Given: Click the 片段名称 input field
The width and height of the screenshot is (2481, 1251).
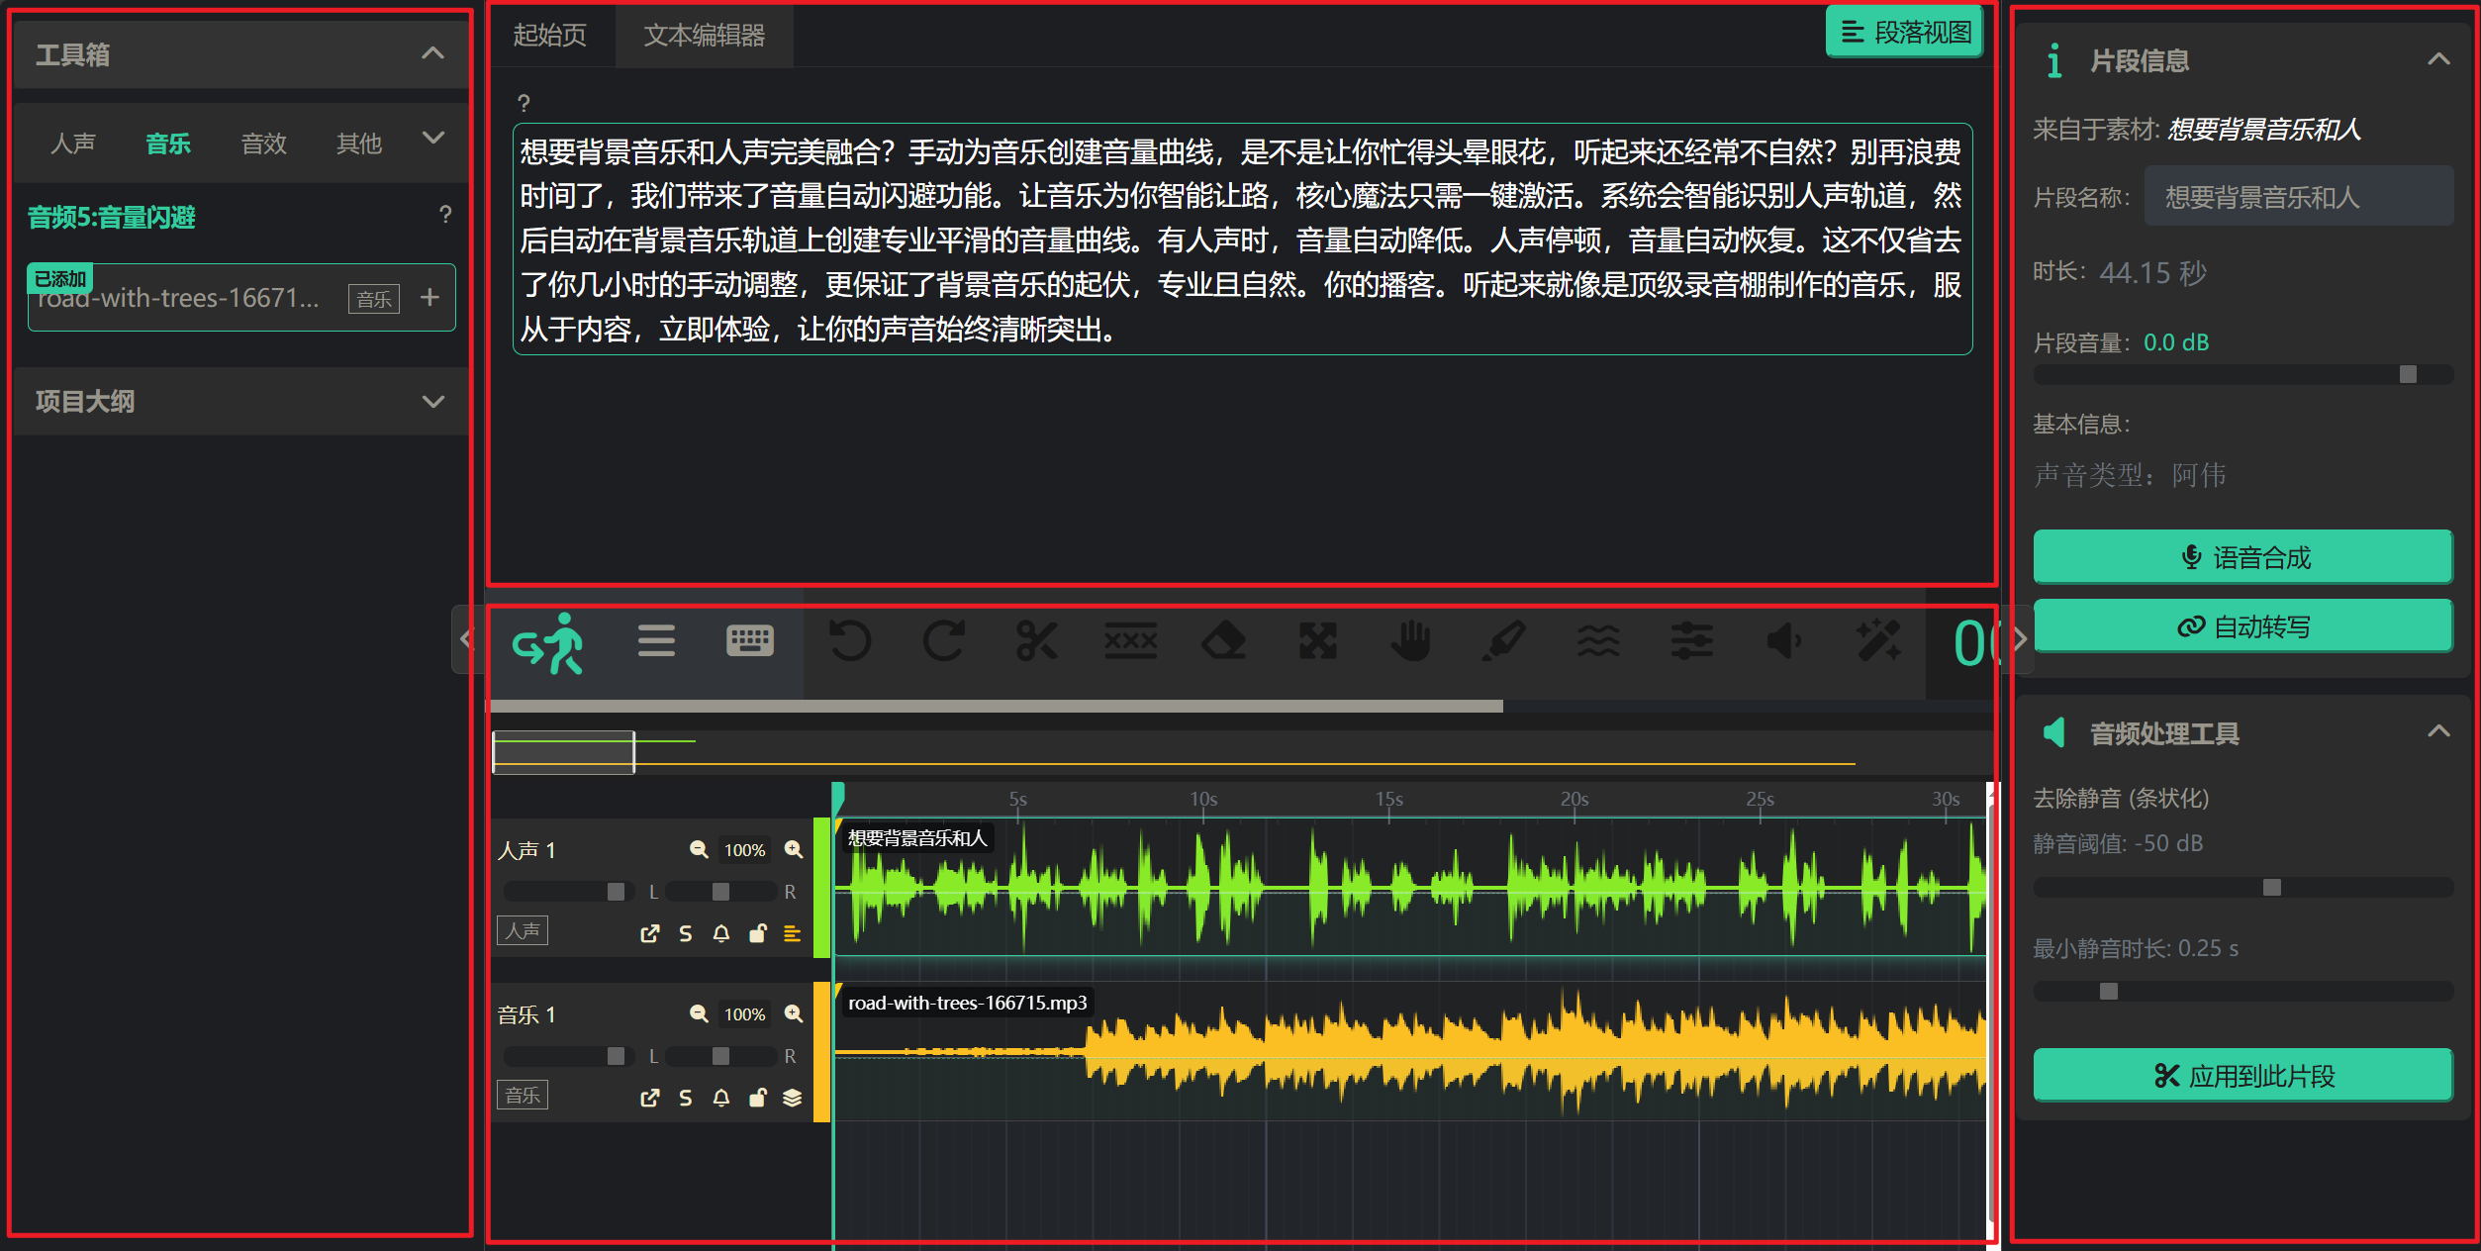Looking at the screenshot, I should click(x=2297, y=197).
